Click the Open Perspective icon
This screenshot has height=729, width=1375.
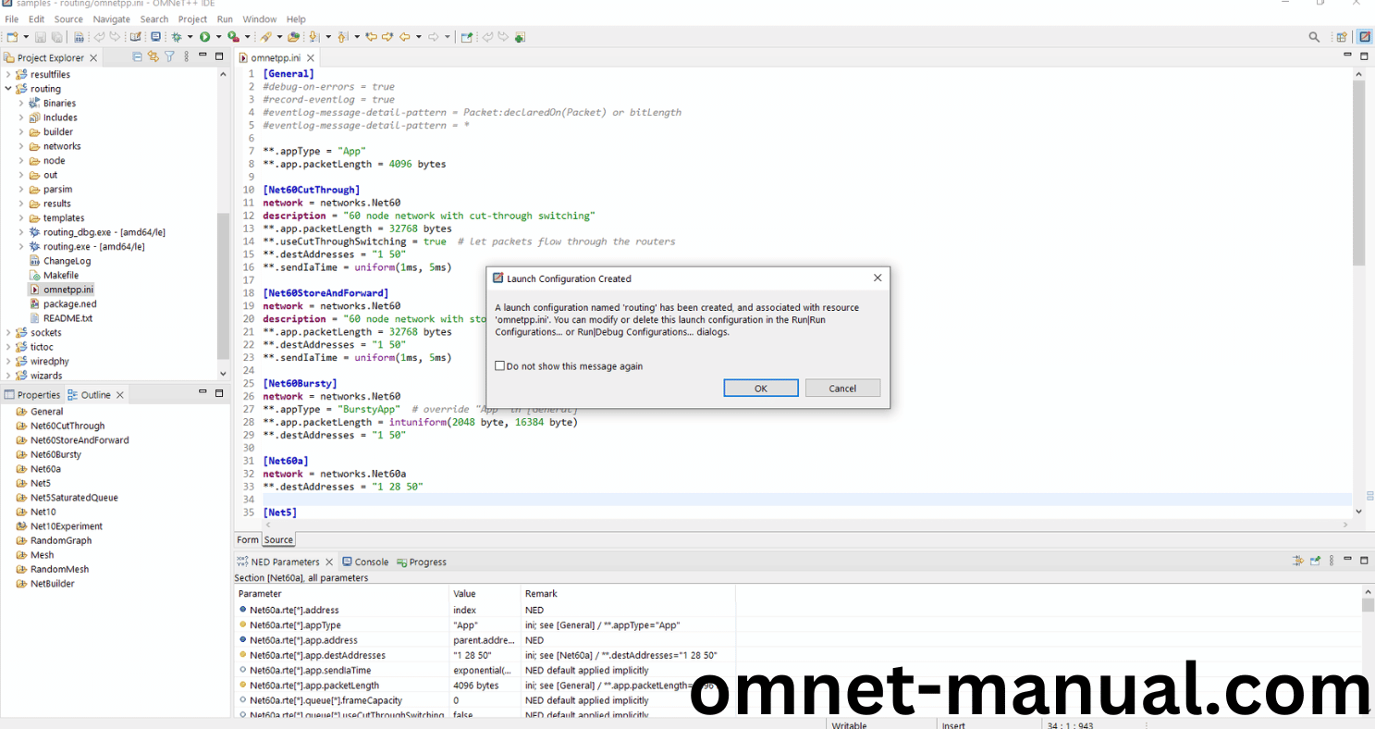1341,37
